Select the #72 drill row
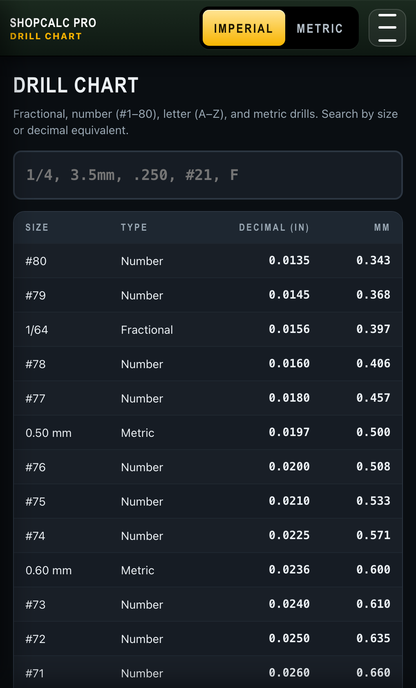This screenshot has width=416, height=688. [x=208, y=639]
